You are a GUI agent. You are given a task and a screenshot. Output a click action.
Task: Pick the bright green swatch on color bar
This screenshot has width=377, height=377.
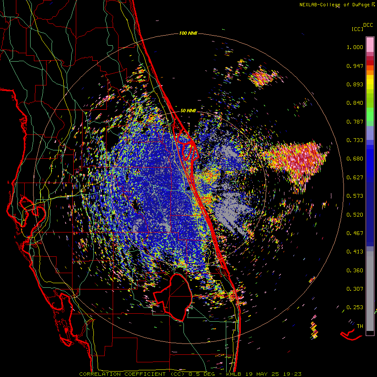click(x=370, y=114)
